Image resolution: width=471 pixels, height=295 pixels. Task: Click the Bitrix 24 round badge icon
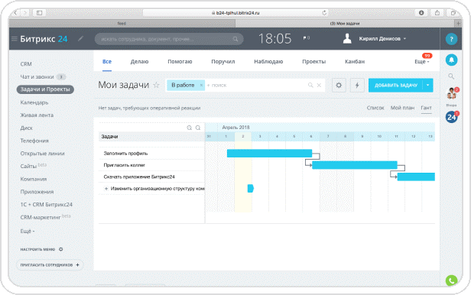451,117
